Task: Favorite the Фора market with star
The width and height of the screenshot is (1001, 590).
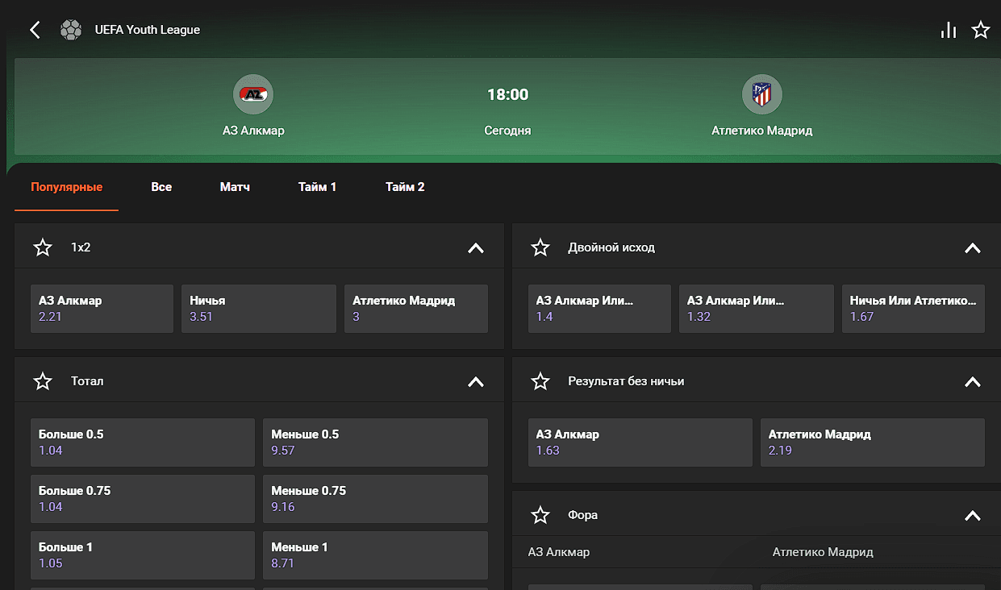Action: (540, 515)
